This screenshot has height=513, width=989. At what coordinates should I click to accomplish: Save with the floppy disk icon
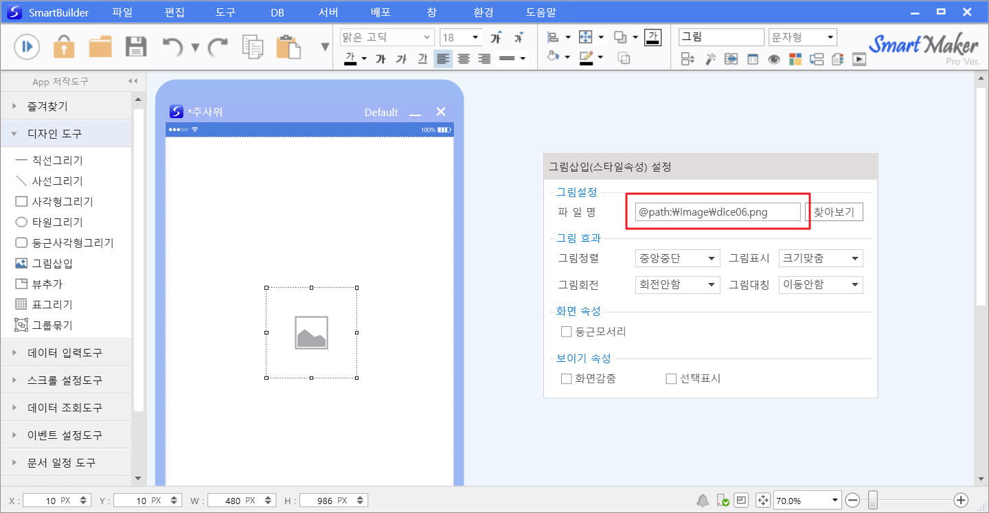136,47
